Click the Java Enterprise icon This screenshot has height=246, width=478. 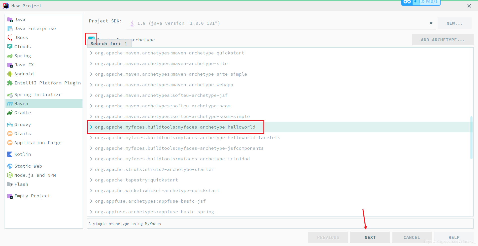(x=10, y=29)
